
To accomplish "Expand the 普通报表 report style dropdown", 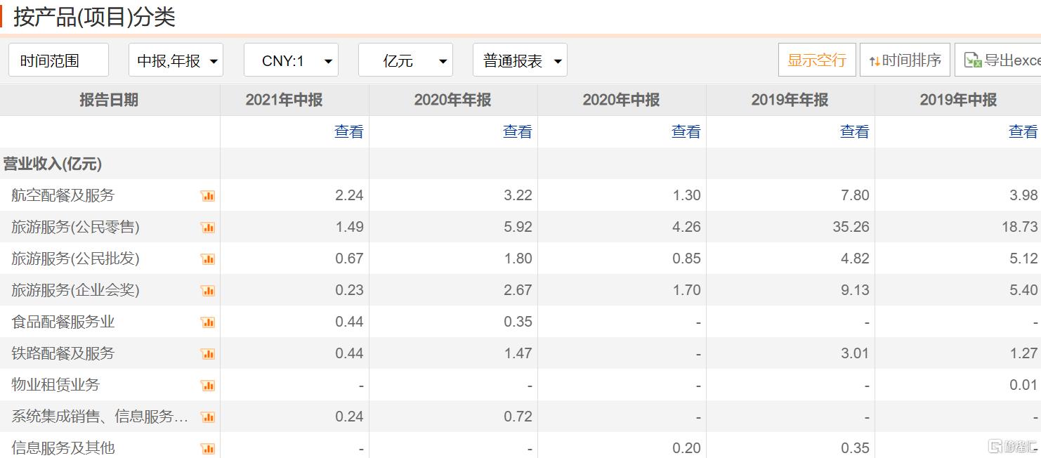I will pos(520,60).
